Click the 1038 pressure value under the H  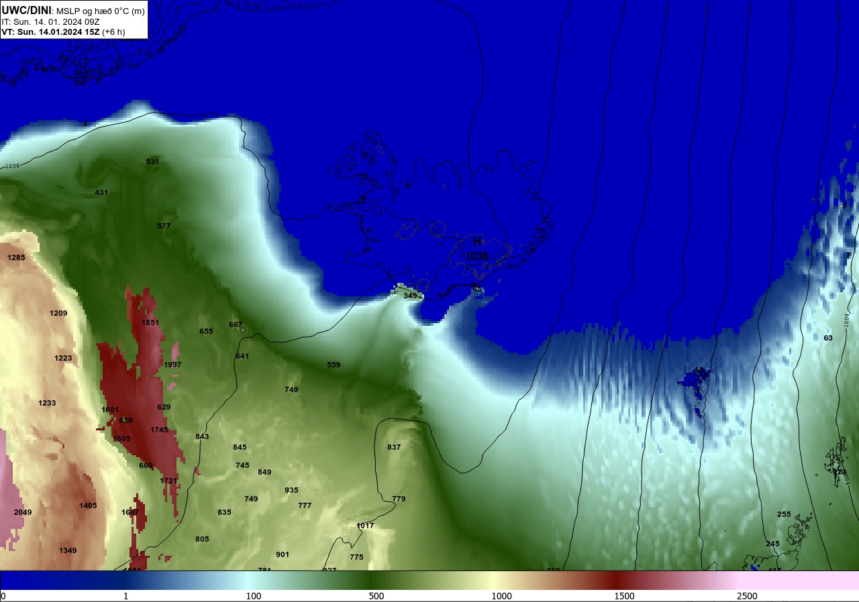coord(476,256)
